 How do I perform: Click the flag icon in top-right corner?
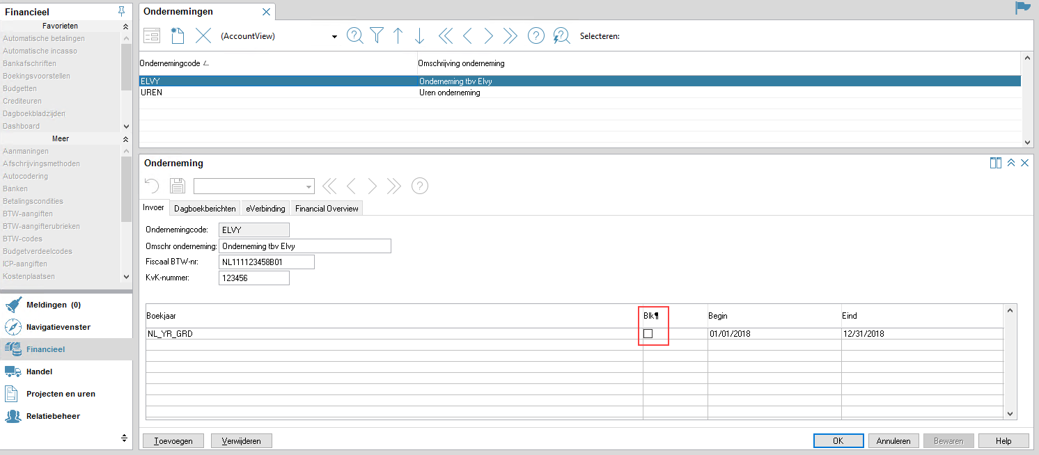coord(1022,8)
